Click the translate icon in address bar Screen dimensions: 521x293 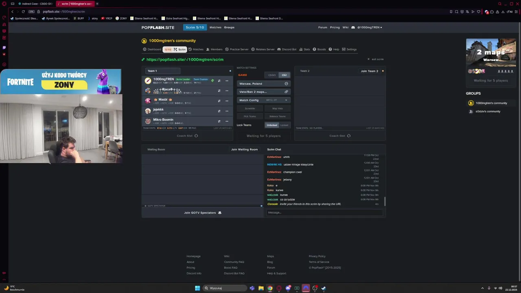coord(467,11)
